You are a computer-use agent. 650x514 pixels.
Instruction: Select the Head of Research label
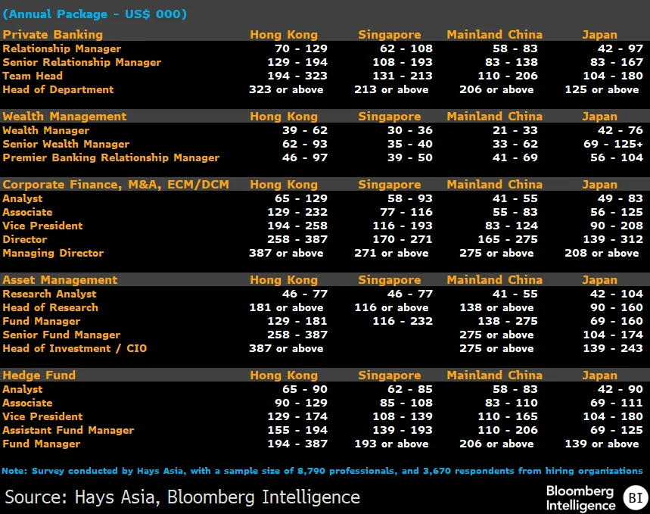51,307
